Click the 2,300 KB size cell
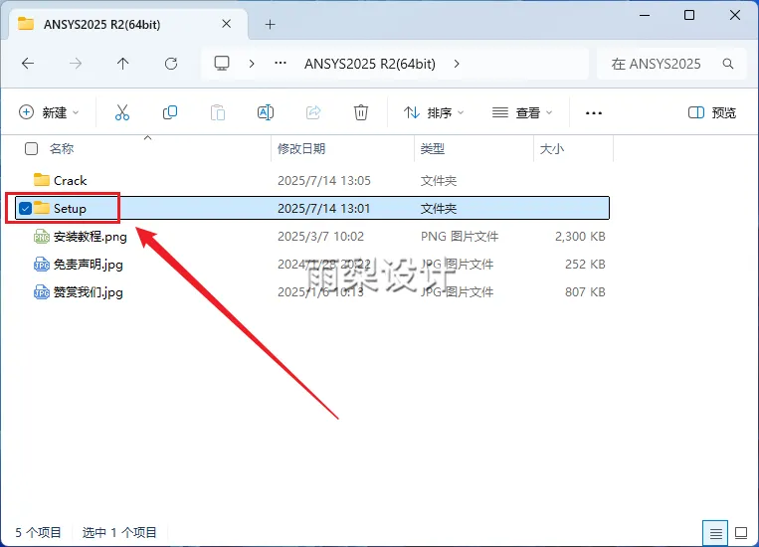Viewport: 759px width, 547px height. click(x=580, y=237)
